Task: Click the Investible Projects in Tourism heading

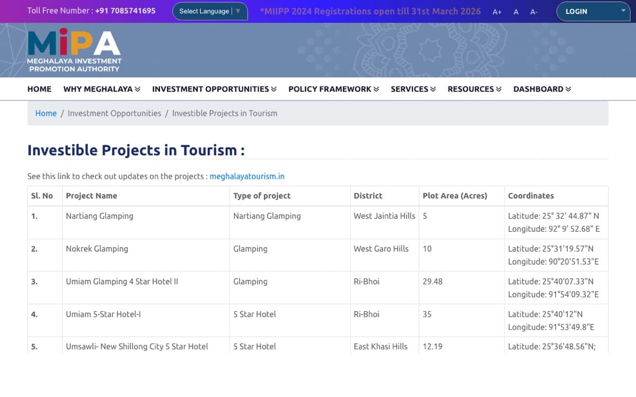Action: coord(136,150)
